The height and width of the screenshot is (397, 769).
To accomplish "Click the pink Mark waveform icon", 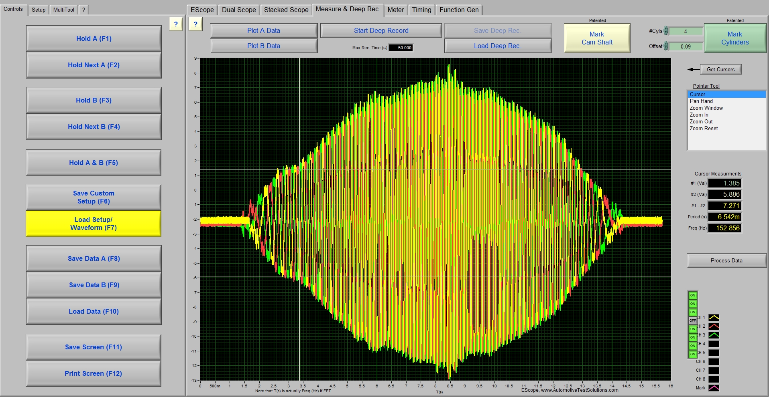I will [x=714, y=388].
